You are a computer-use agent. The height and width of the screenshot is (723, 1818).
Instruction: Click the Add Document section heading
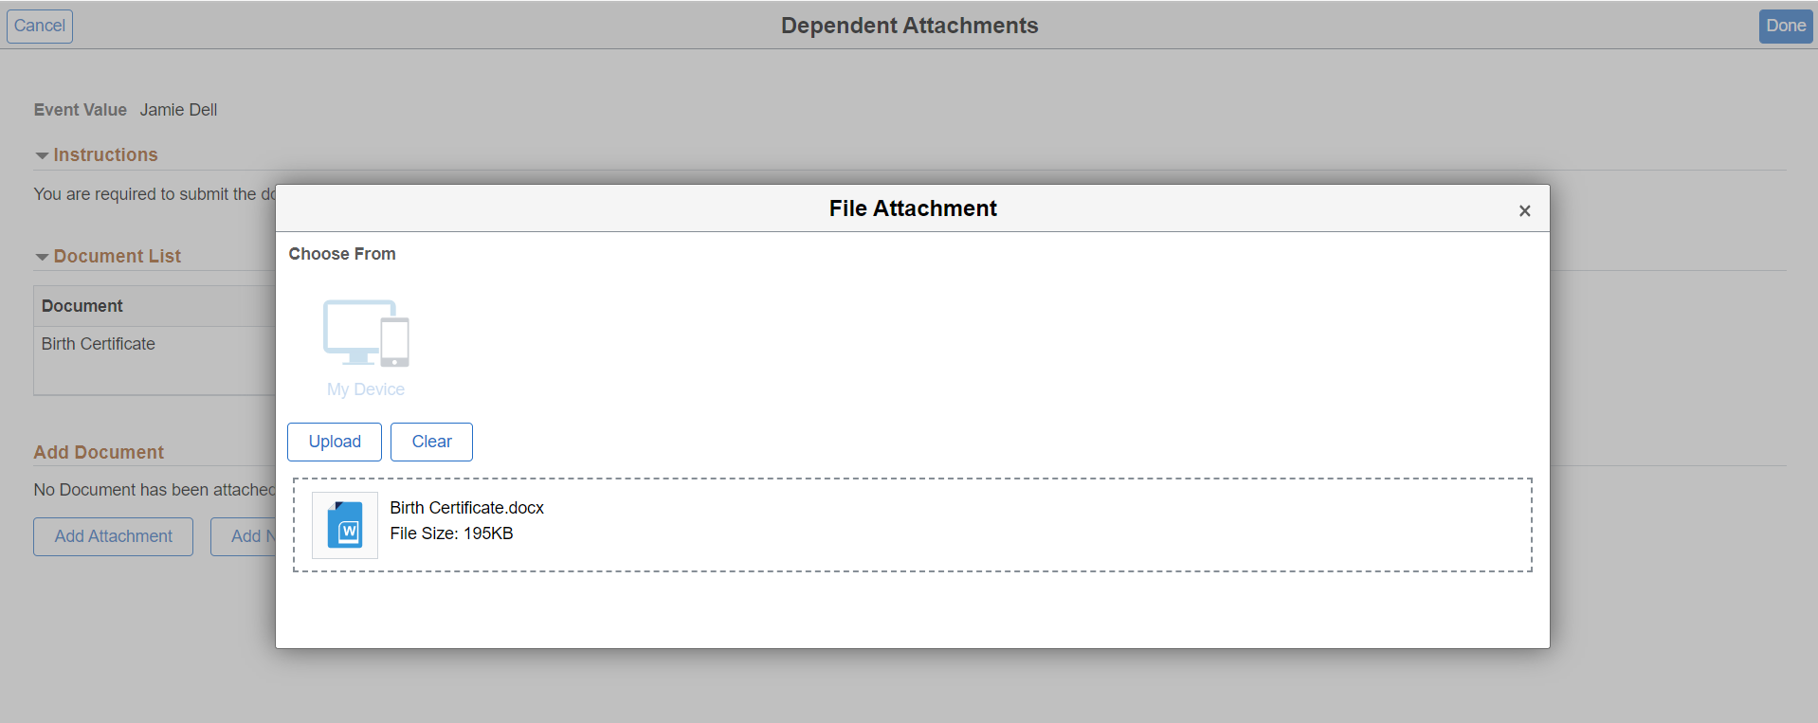point(99,452)
